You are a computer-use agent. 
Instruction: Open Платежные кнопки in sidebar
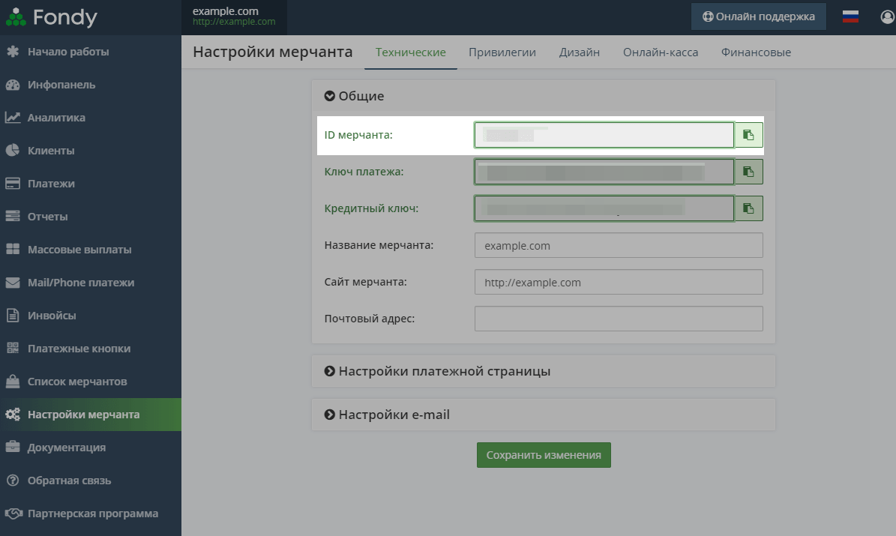click(x=79, y=349)
